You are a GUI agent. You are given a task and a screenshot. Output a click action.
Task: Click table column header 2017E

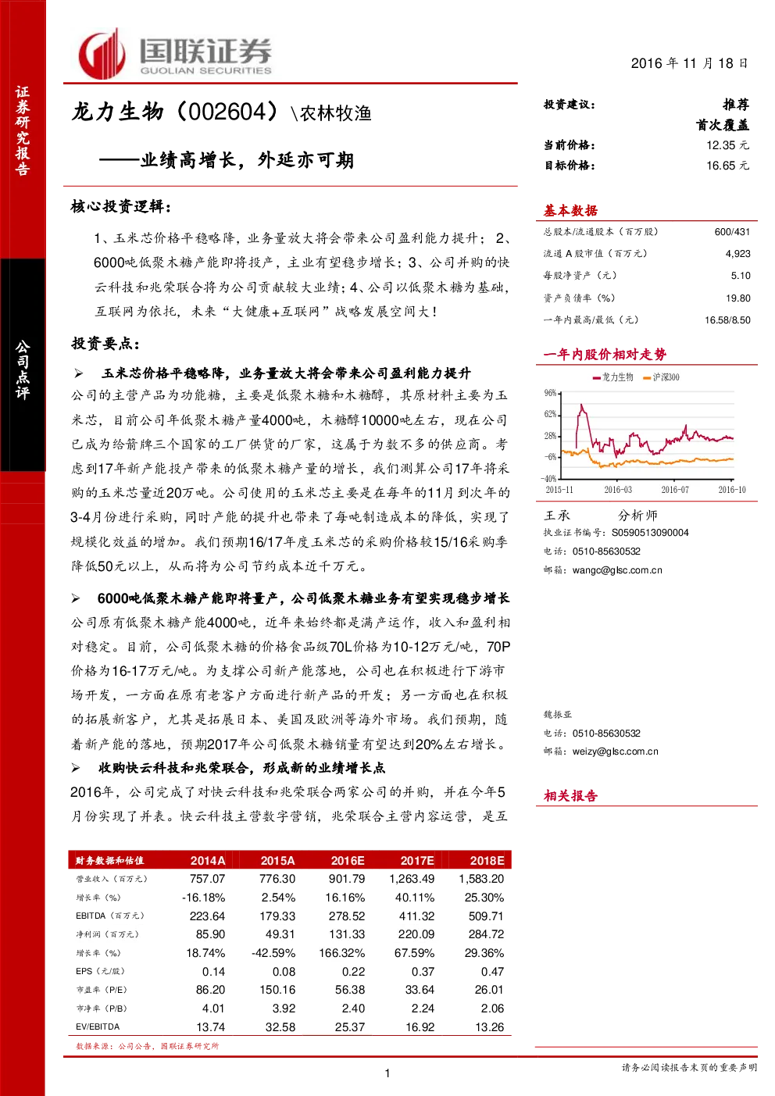[417, 861]
